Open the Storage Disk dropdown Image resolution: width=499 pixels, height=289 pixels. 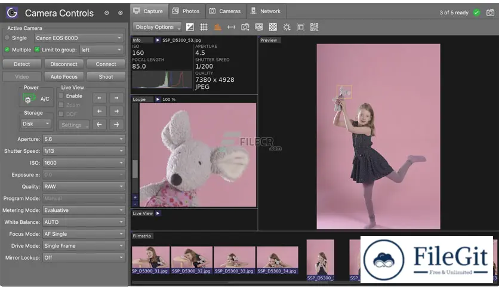[x=36, y=124]
